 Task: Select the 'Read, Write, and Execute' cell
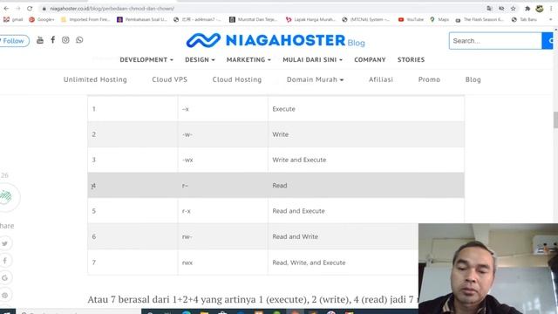point(343,263)
